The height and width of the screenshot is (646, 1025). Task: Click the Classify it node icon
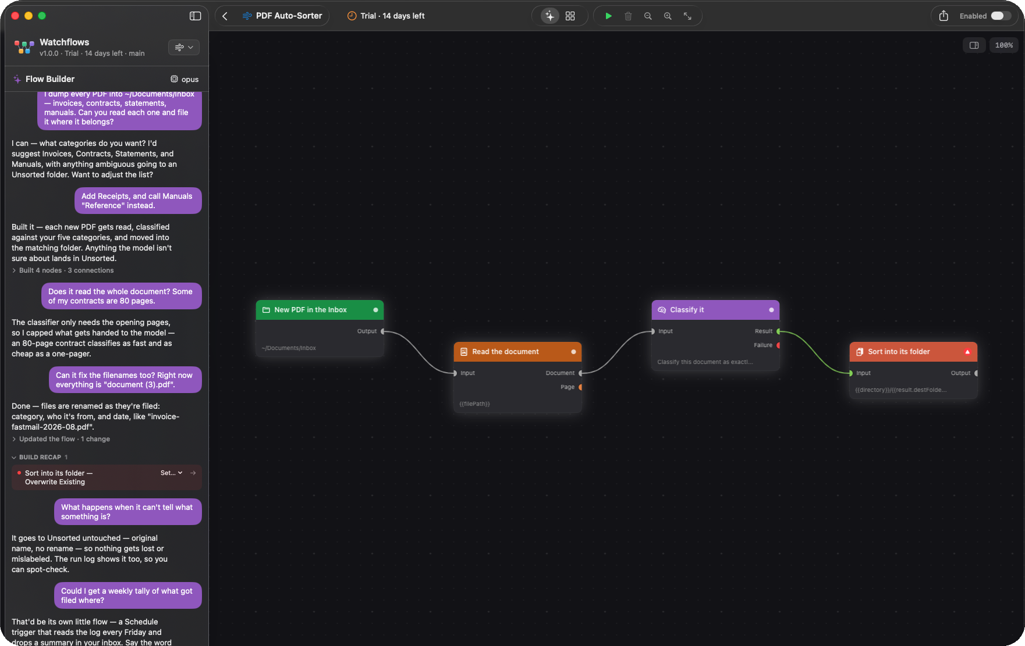tap(662, 310)
